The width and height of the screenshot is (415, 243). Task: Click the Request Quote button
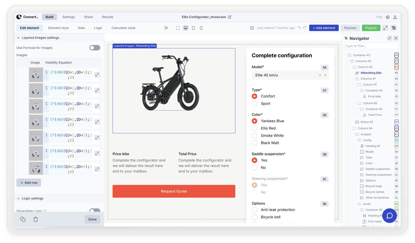(x=174, y=191)
